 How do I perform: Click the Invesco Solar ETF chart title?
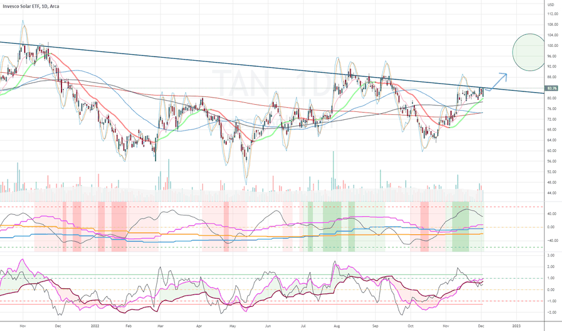(x=31, y=7)
